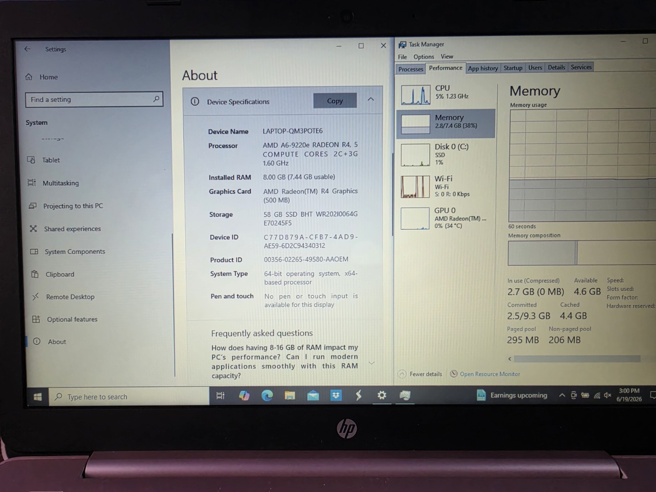The image size is (656, 492).
Task: Collapse Task Manager with Fewer details
Action: [420, 374]
